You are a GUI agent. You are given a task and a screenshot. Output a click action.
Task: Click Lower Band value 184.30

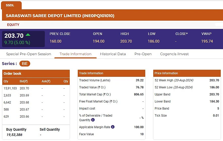tap(214, 101)
